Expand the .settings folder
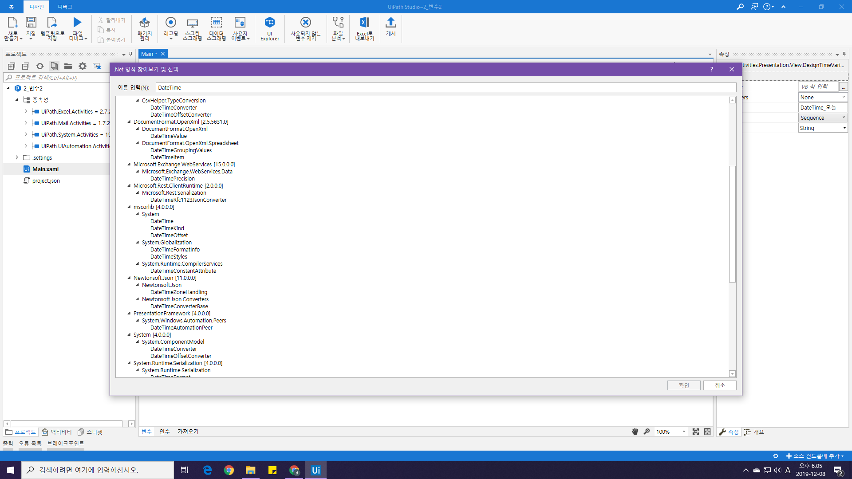Image resolution: width=852 pixels, height=479 pixels. coord(17,157)
